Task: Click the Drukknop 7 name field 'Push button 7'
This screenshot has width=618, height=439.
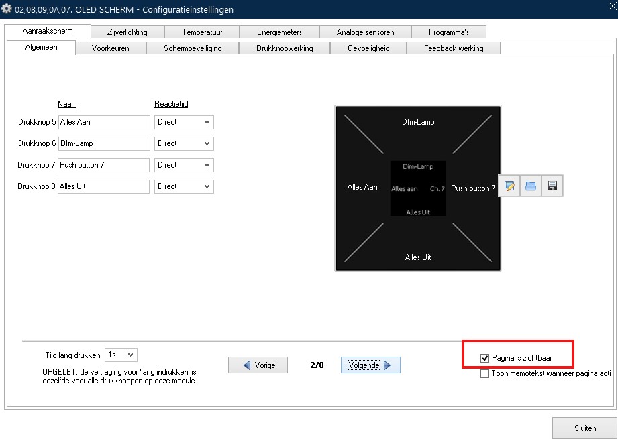Action: click(103, 165)
